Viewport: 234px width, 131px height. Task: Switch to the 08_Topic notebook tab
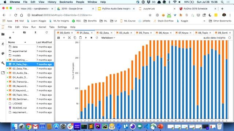tap(203, 33)
